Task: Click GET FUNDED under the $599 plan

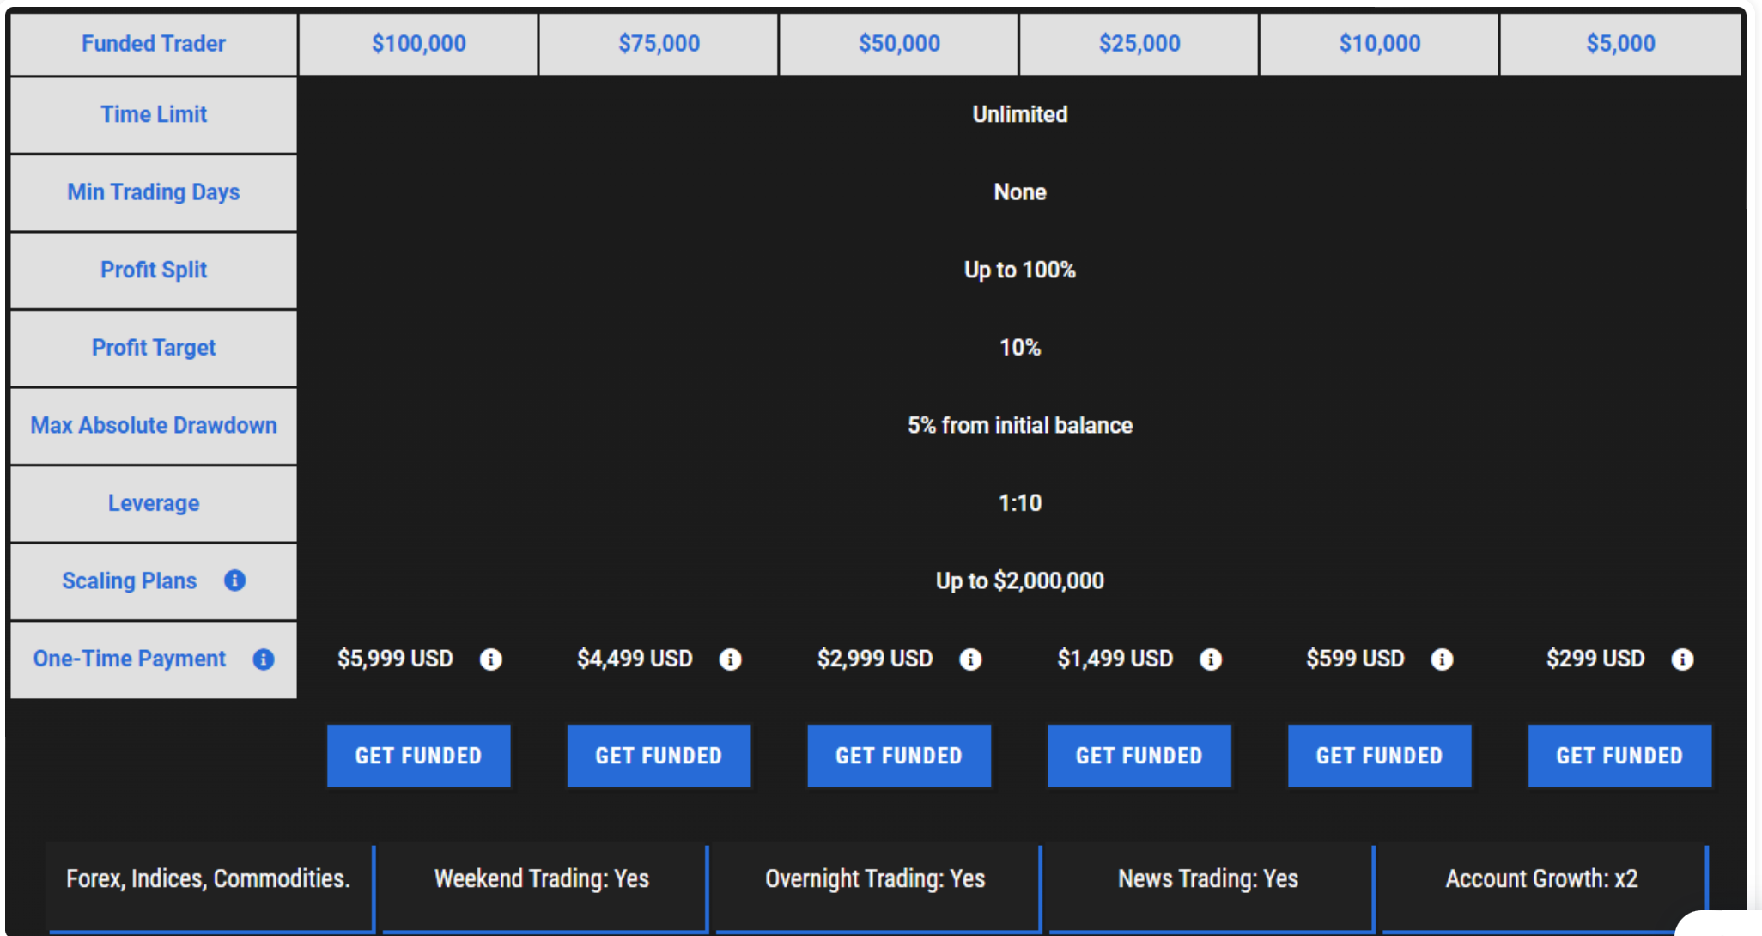Action: 1380,756
